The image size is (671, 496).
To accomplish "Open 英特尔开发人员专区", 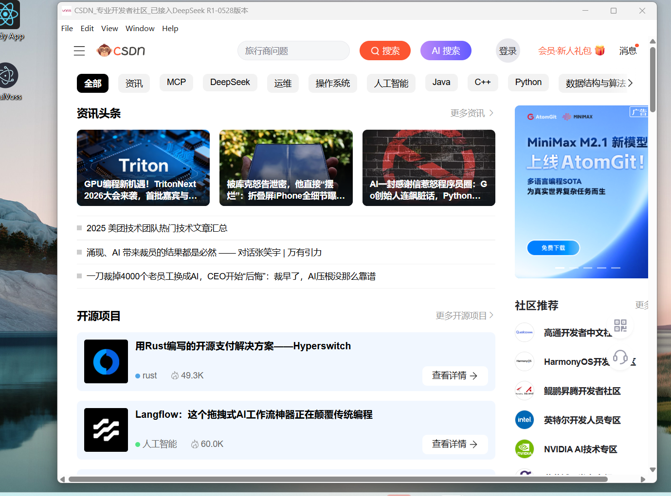I will pyautogui.click(x=582, y=420).
